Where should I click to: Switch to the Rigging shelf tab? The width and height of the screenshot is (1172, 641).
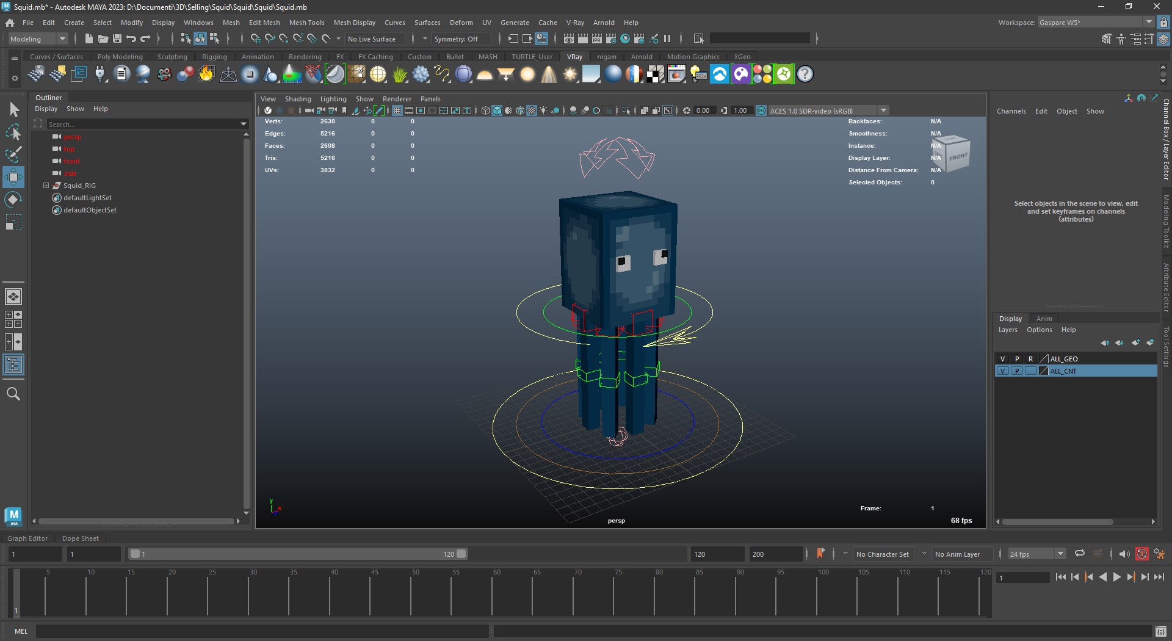[x=214, y=57]
